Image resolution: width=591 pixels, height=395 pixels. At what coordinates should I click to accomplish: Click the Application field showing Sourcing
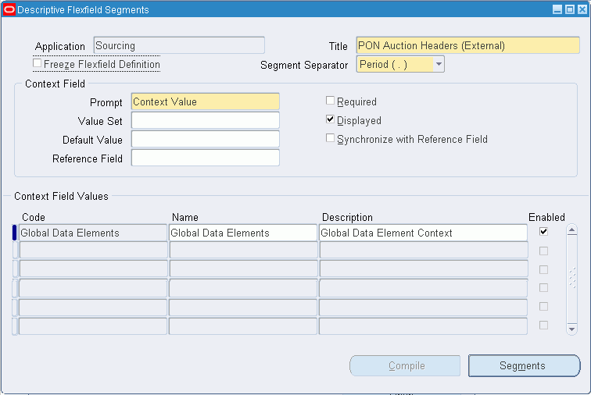(x=179, y=45)
